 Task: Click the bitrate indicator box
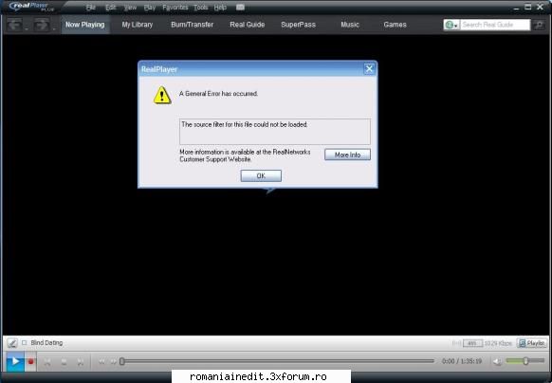[x=472, y=343]
